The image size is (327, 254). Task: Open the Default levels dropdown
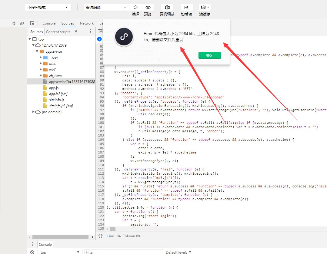pyautogui.click(x=179, y=252)
